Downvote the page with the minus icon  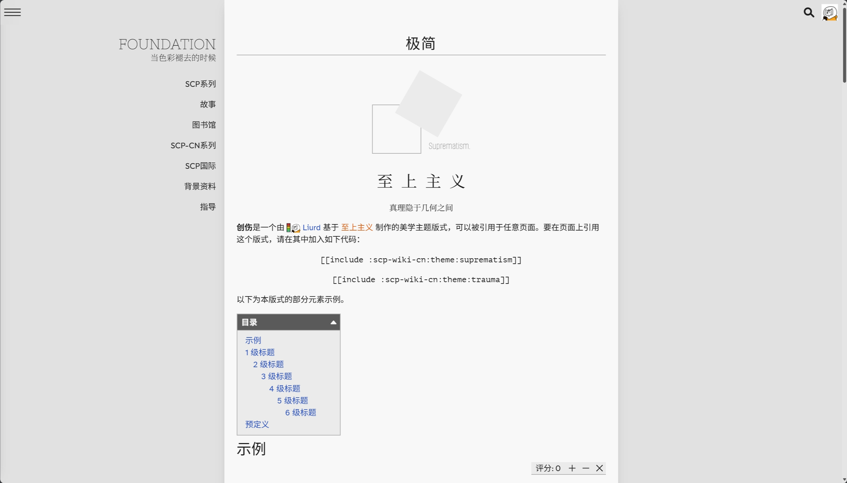(x=586, y=468)
